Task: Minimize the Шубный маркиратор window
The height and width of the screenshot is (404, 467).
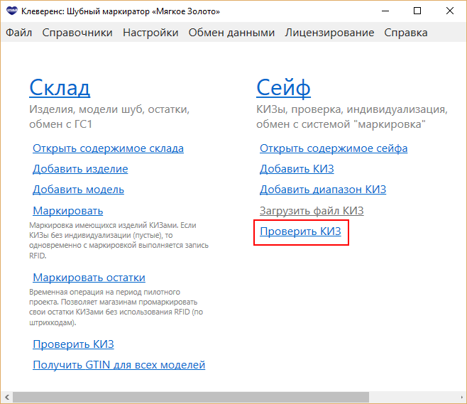Action: [385, 11]
